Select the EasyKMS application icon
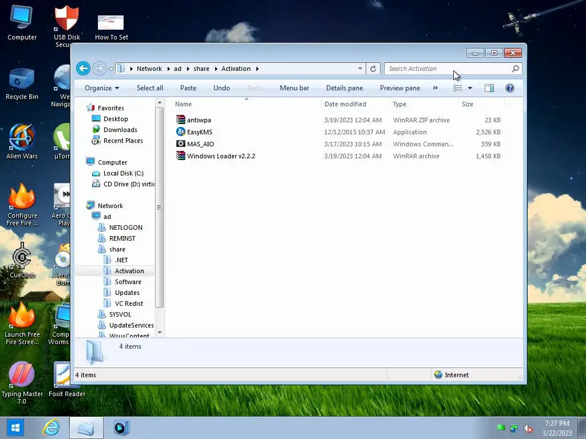Viewport: 586px width, 439px height. pos(180,131)
